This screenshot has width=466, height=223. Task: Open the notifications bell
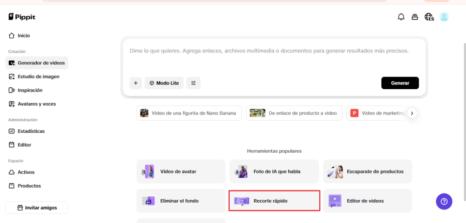click(401, 17)
